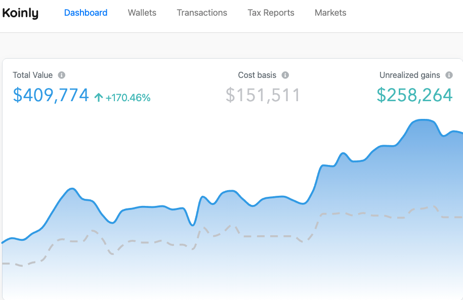Go to the Transactions tab
This screenshot has height=300, width=463.
tap(202, 13)
